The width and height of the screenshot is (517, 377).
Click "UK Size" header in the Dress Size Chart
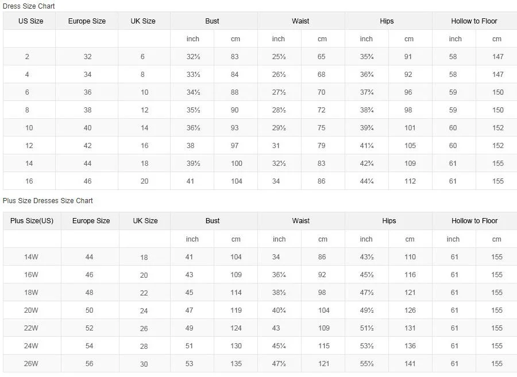143,21
